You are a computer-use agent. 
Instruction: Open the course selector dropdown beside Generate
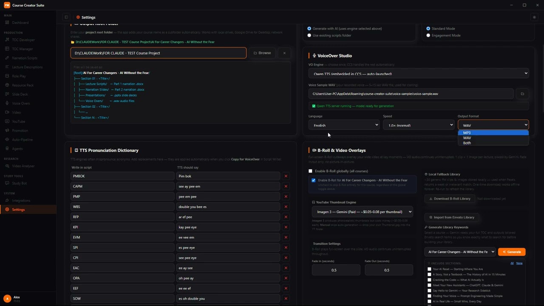click(460, 252)
